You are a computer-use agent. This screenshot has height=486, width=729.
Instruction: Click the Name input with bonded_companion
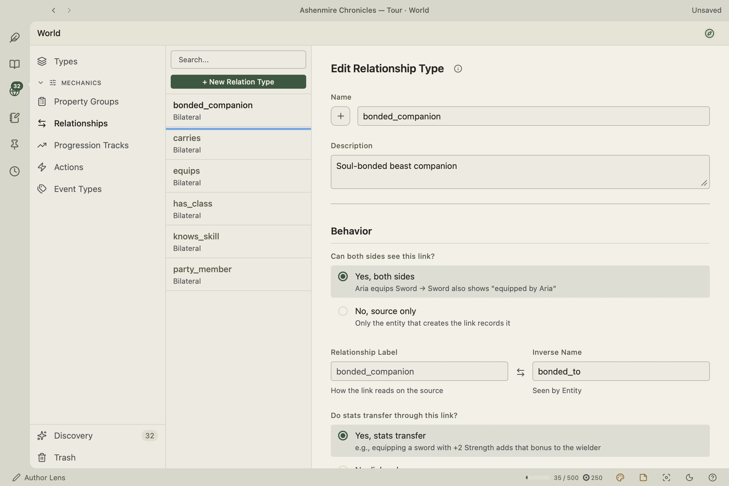[533, 116]
